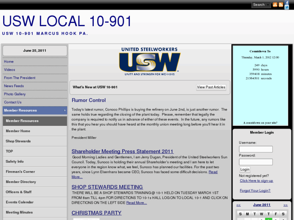Click the United Steelworkers USW logo
294x220 pixels.
150,61
